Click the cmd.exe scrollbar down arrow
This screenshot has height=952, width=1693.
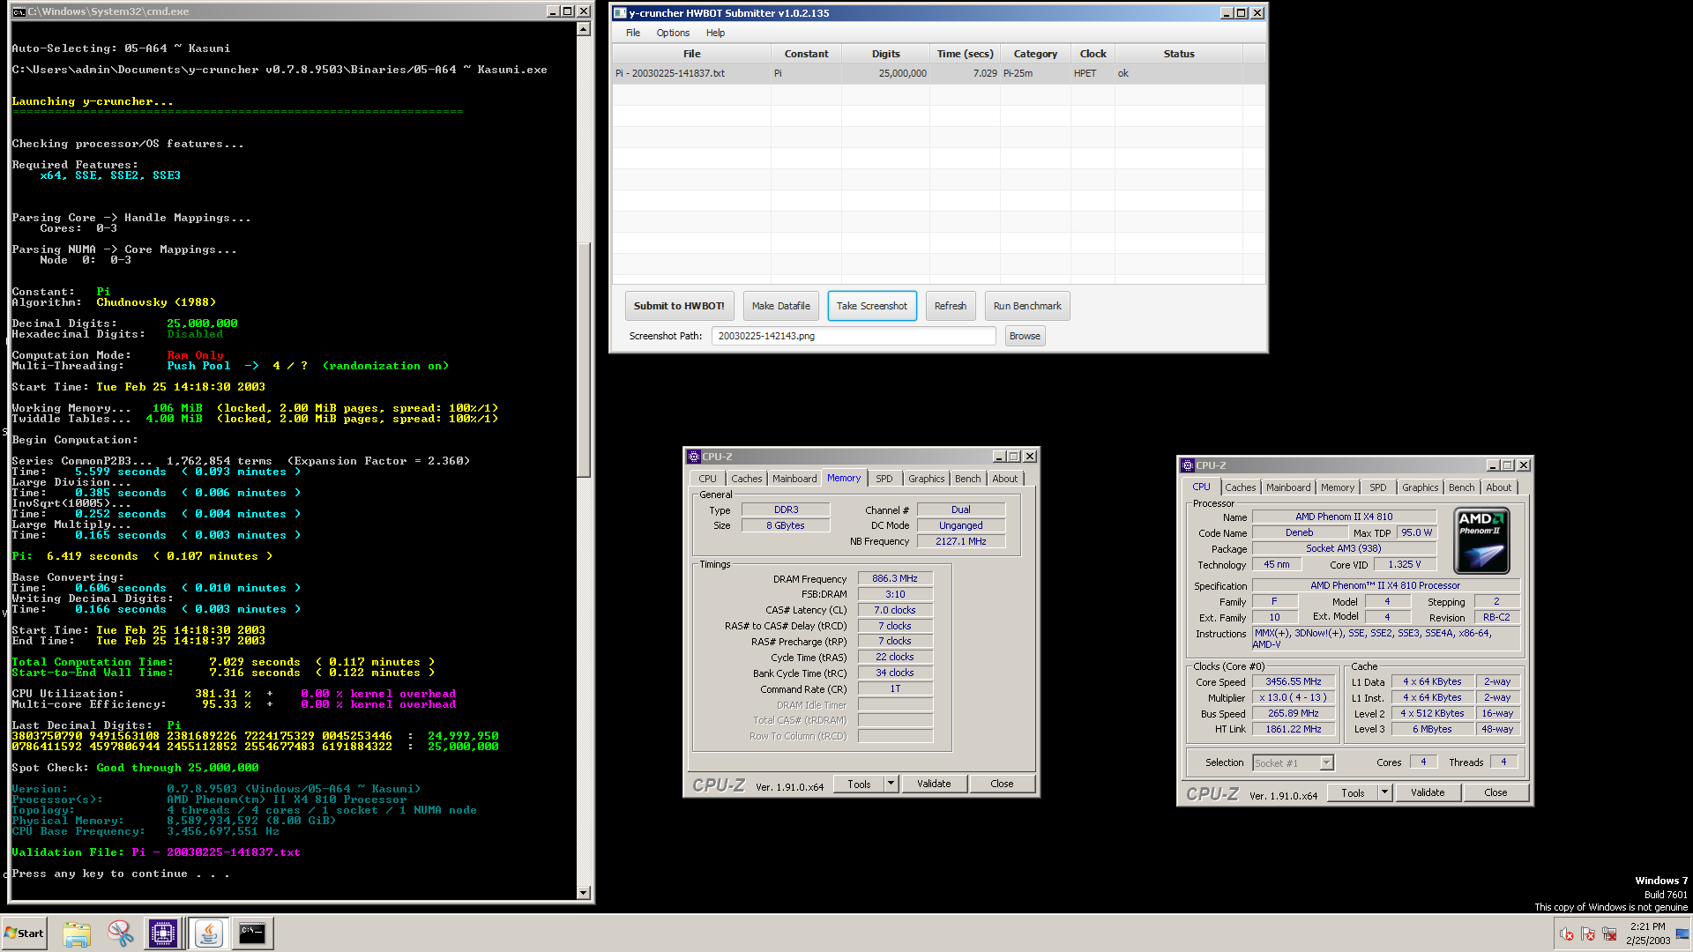pyautogui.click(x=583, y=892)
